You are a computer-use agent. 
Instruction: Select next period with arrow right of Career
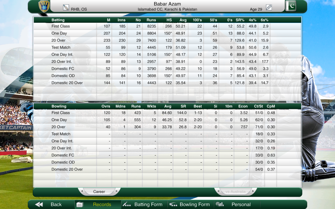click(x=116, y=191)
